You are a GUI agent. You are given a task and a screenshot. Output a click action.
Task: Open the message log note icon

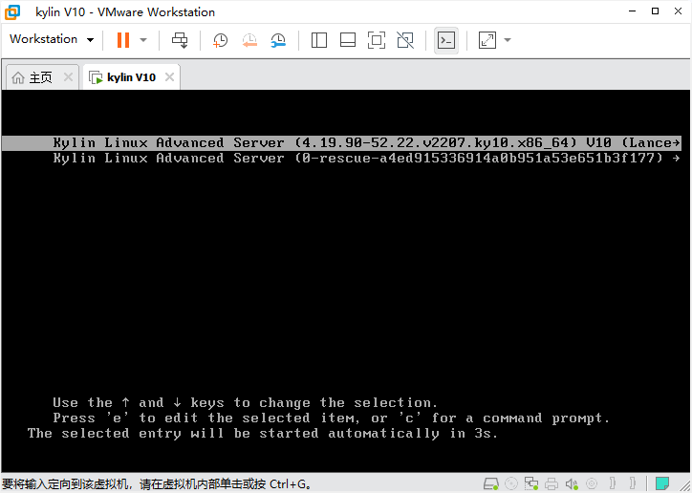click(x=662, y=483)
